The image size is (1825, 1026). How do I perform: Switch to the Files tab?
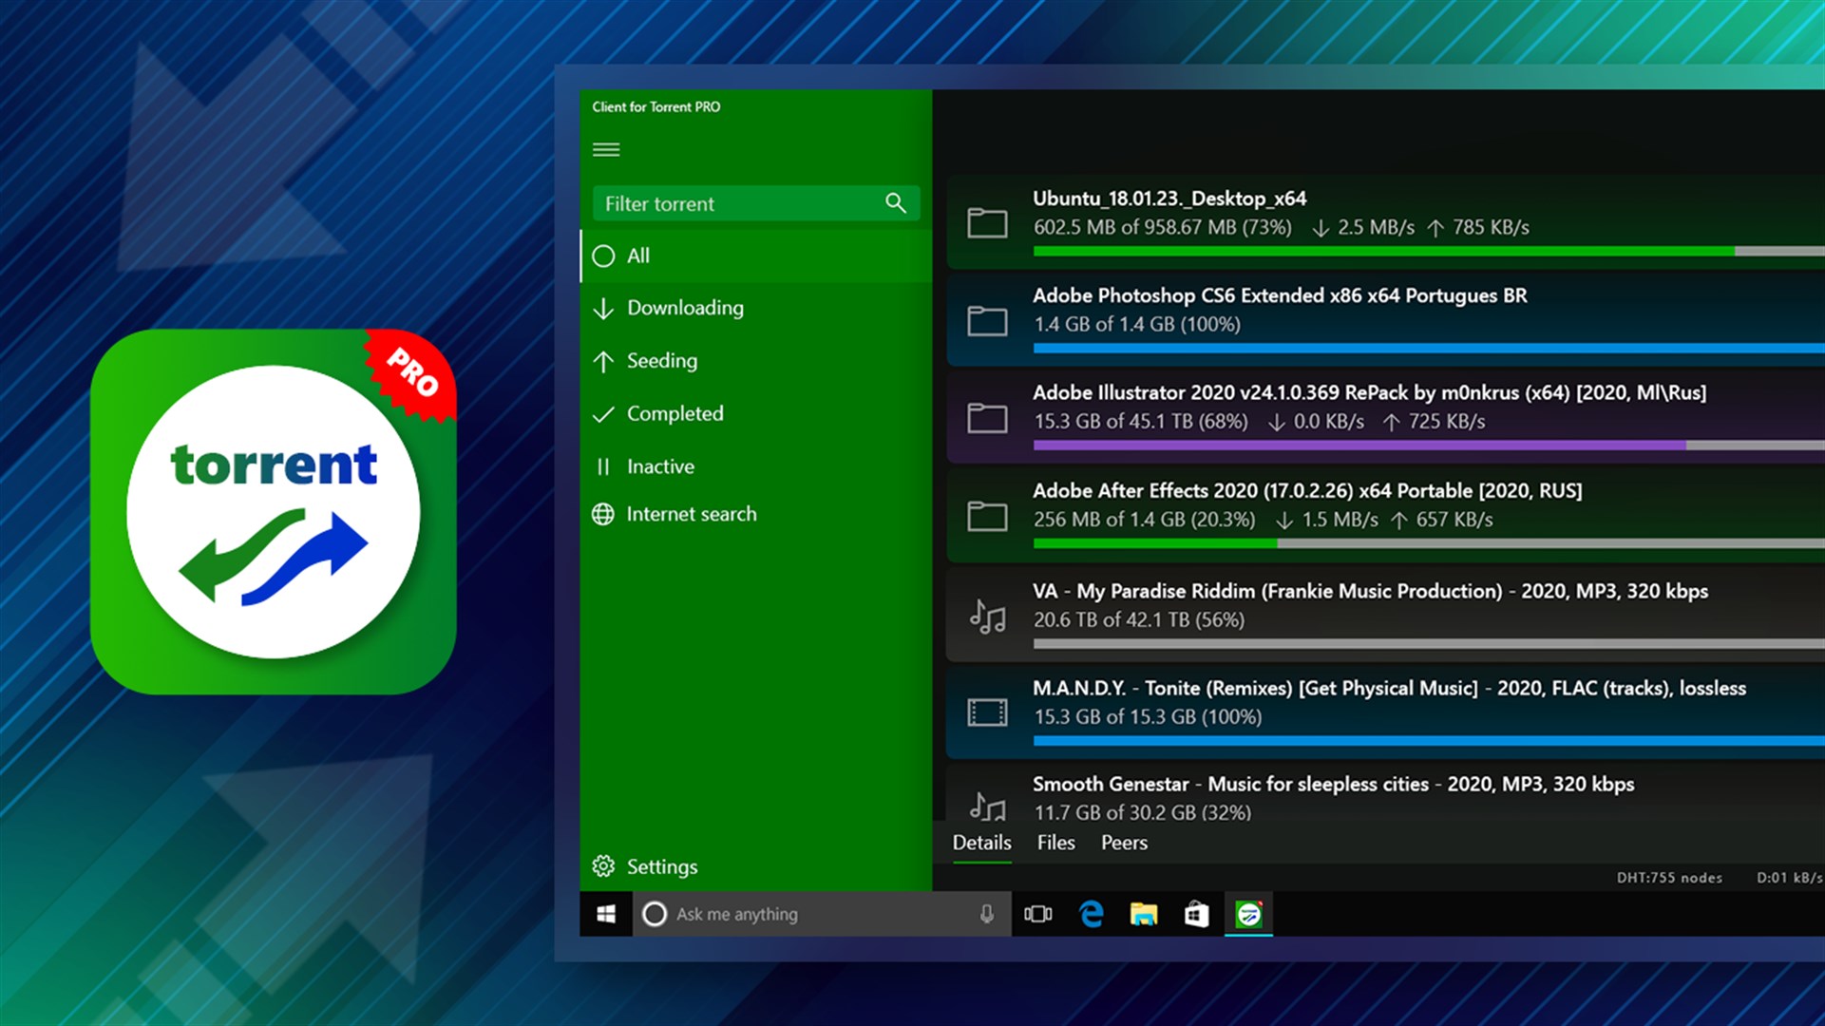tap(1055, 843)
